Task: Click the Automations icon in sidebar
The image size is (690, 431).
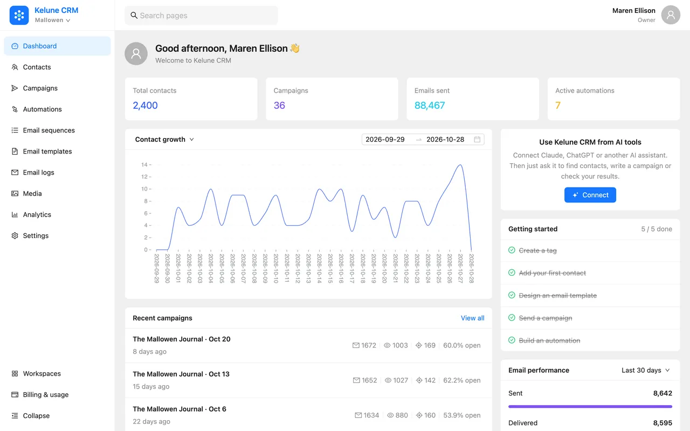Action: point(15,109)
